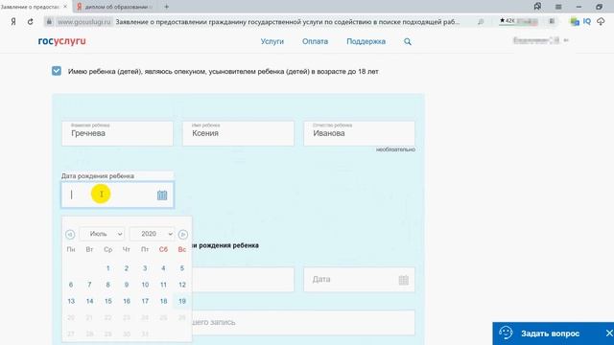Select day 15 in the calendar

108,301
